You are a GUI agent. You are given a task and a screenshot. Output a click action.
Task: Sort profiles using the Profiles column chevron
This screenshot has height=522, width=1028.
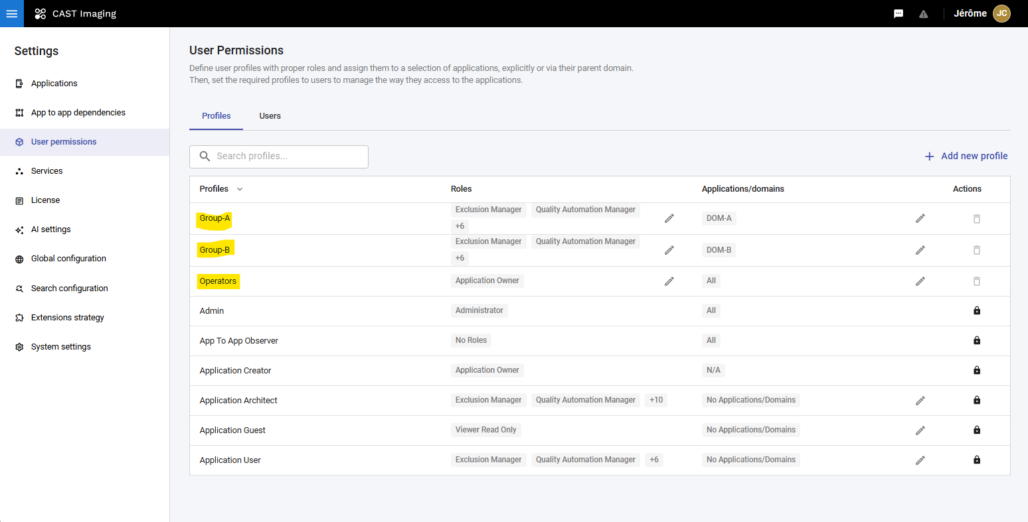(x=240, y=189)
